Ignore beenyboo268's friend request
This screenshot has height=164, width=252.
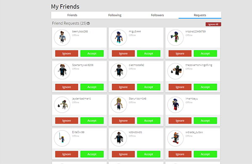[x=67, y=53]
